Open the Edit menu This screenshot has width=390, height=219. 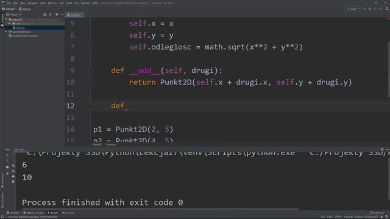[x=15, y=3]
